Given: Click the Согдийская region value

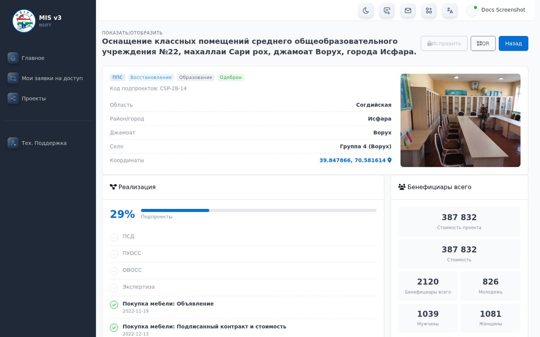Looking at the screenshot, I should (373, 105).
